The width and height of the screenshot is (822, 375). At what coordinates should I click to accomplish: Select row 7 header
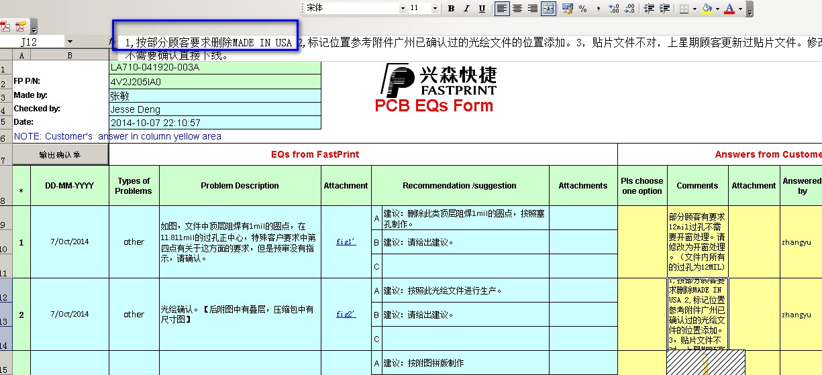point(5,154)
